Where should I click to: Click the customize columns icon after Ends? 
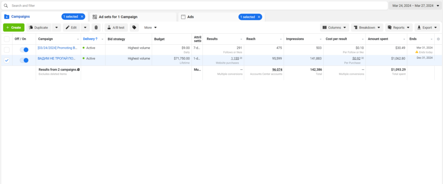438,39
